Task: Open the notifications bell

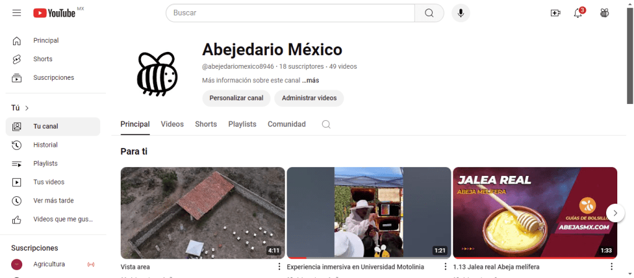Action: click(578, 13)
